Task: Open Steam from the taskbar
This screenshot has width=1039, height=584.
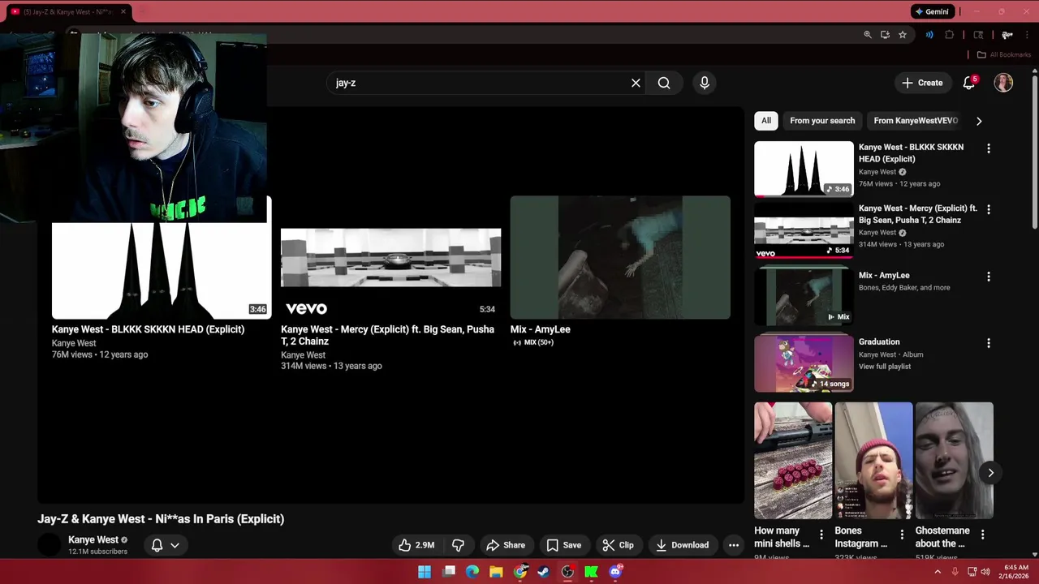Action: pyautogui.click(x=544, y=572)
